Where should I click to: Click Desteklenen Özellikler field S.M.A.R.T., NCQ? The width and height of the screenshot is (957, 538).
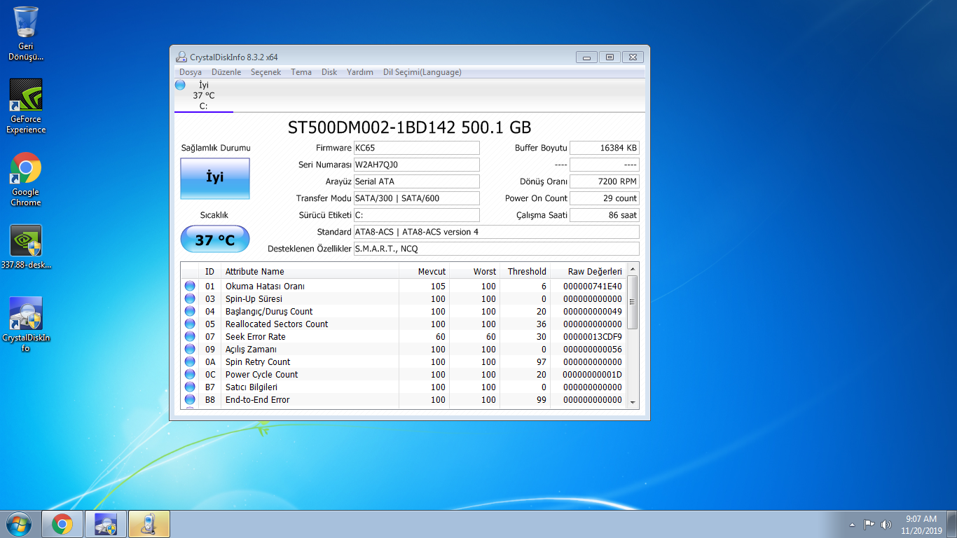point(497,249)
